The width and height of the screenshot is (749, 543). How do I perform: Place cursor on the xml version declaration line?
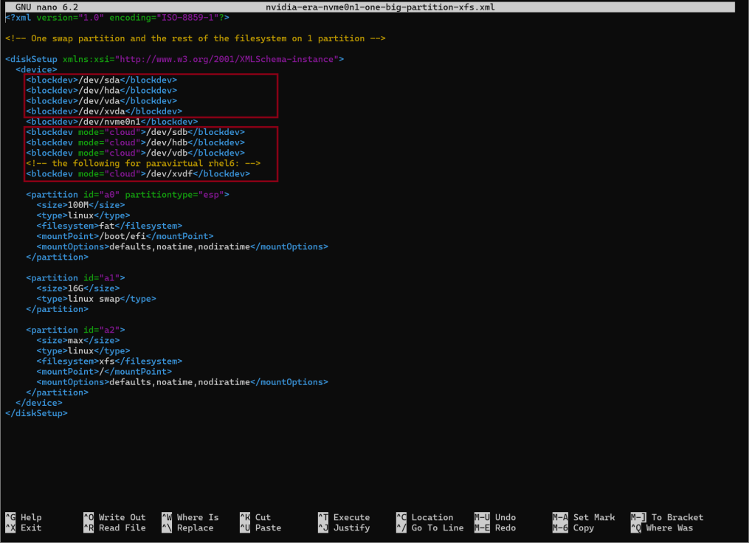[117, 18]
